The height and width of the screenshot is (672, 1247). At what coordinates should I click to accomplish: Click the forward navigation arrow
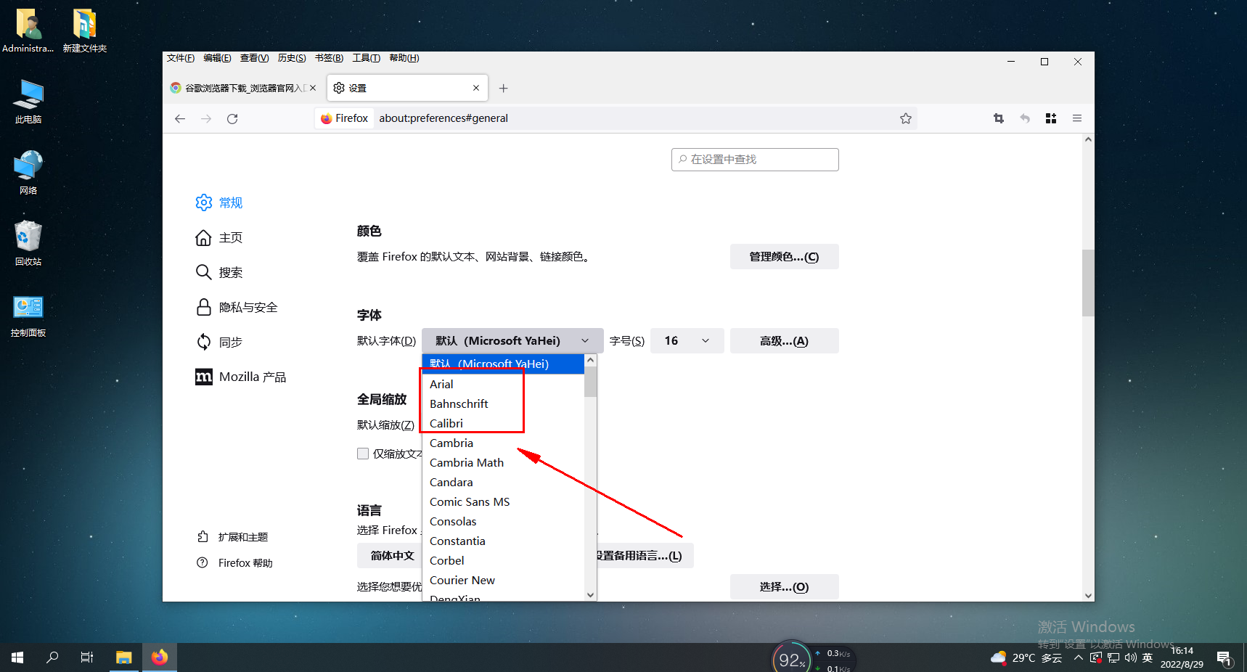pos(206,118)
